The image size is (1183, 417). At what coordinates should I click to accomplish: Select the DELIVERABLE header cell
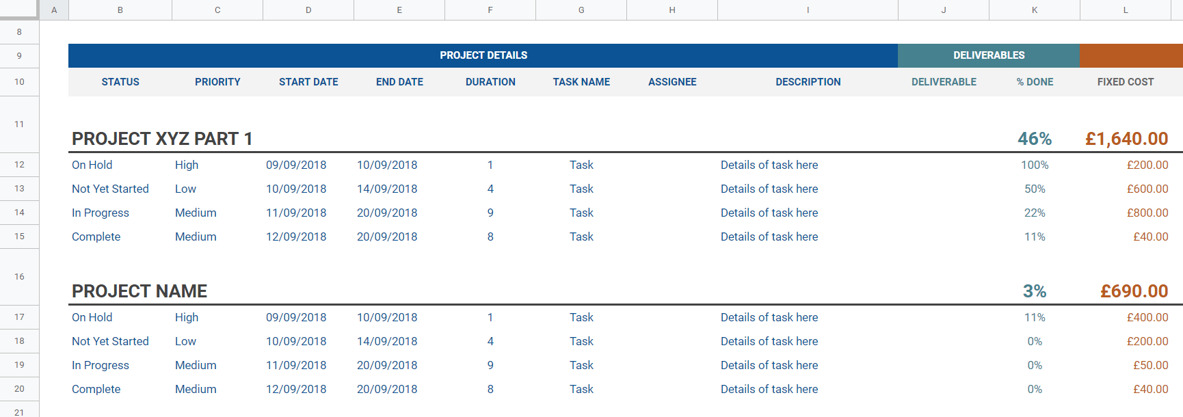944,82
